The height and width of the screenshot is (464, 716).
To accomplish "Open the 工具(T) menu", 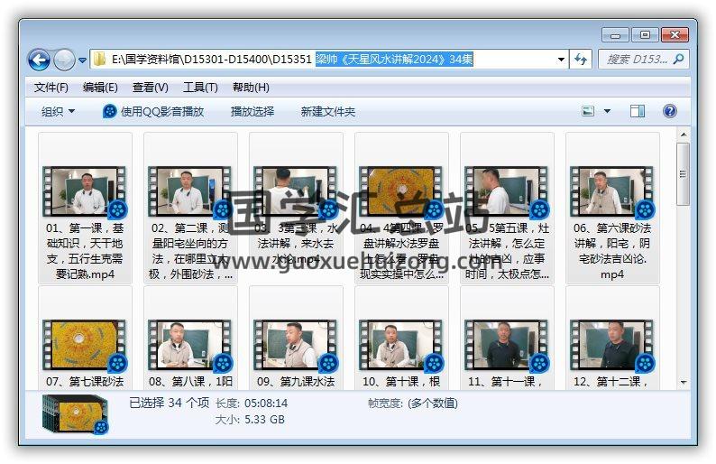I will [x=200, y=88].
